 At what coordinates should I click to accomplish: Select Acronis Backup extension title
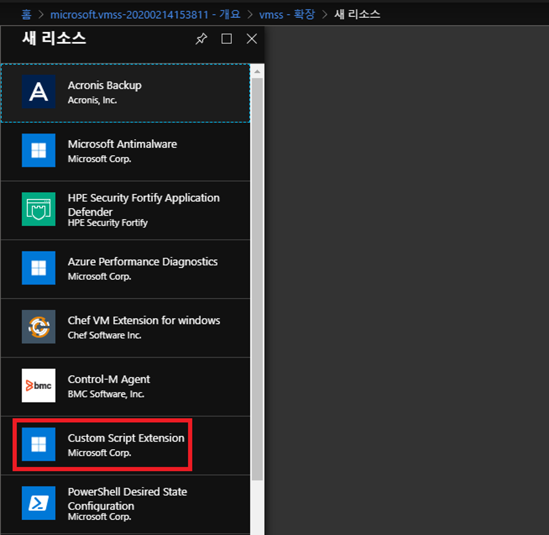pyautogui.click(x=105, y=85)
